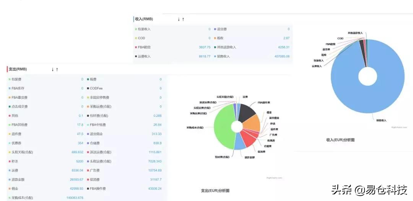Click the 8618.77 shipping income value

(205, 56)
